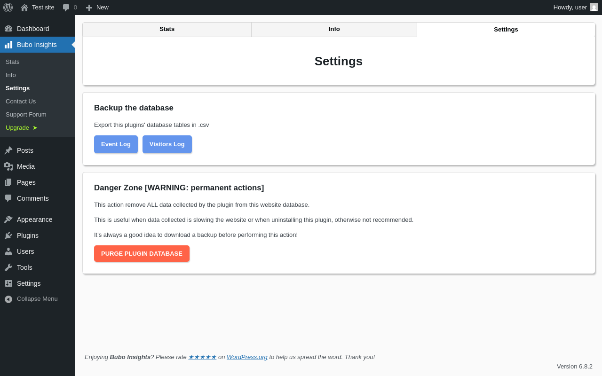This screenshot has width=602, height=376.
Task: Click the Bubo Insights bar chart icon
Action: pos(8,45)
